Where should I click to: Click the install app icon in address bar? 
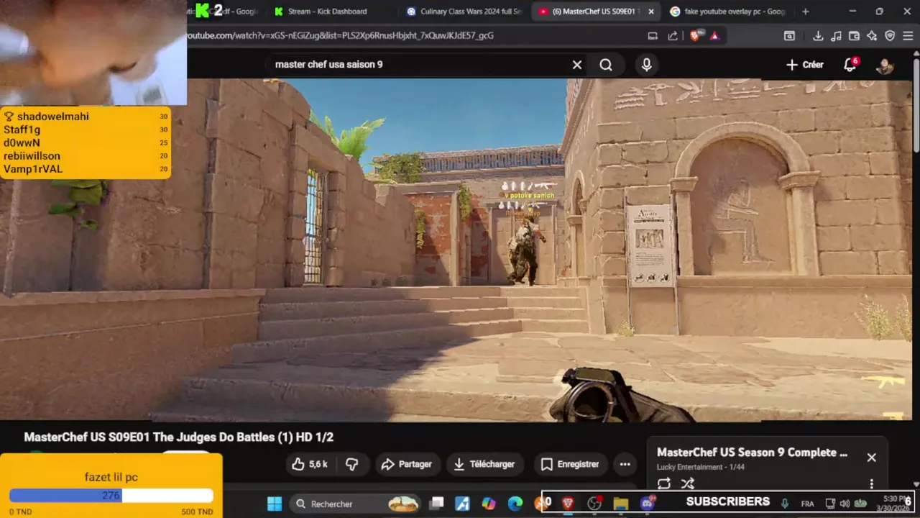pyautogui.click(x=653, y=35)
